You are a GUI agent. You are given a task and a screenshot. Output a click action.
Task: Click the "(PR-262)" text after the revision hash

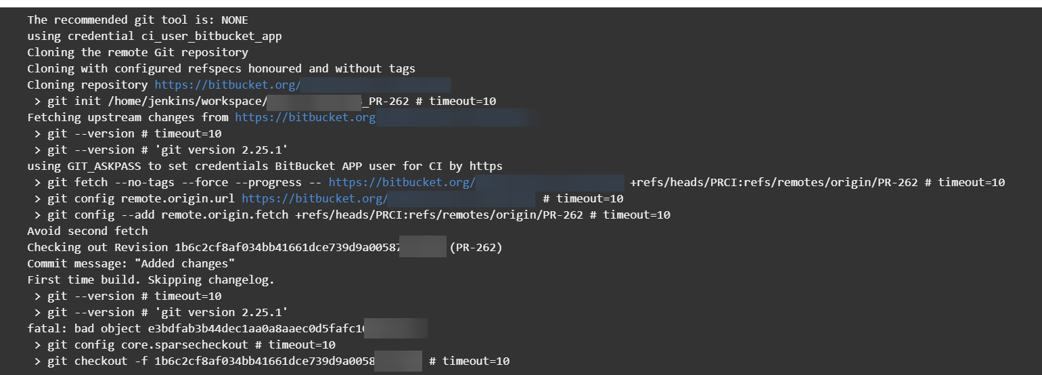(476, 247)
